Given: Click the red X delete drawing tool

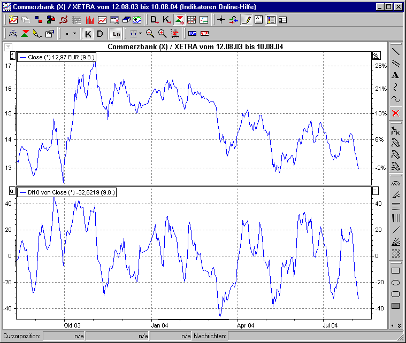Looking at the screenshot, I should (395, 113).
